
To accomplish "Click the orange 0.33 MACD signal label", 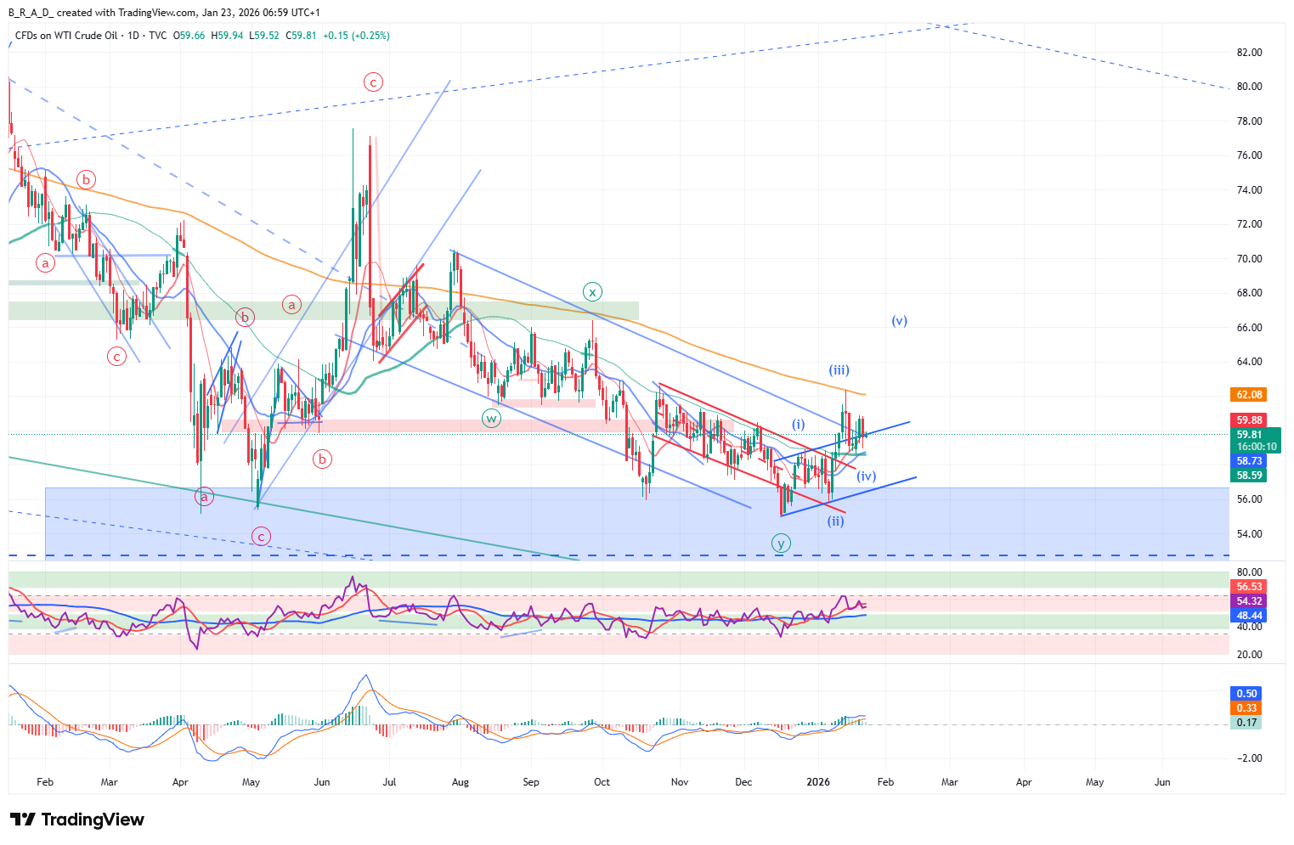I will point(1246,708).
